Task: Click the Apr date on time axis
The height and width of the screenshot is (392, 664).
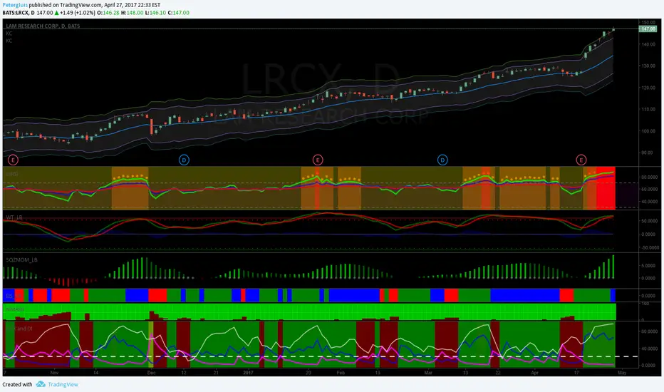Action: pyautogui.click(x=535, y=373)
